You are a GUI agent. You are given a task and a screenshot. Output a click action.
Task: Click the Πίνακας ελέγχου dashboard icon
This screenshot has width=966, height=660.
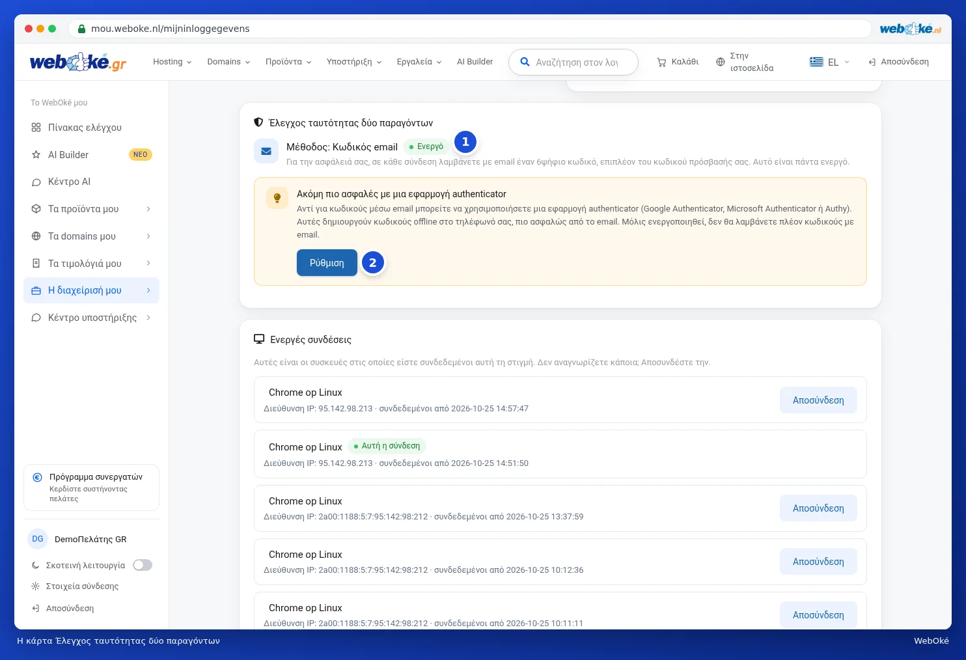tap(36, 128)
